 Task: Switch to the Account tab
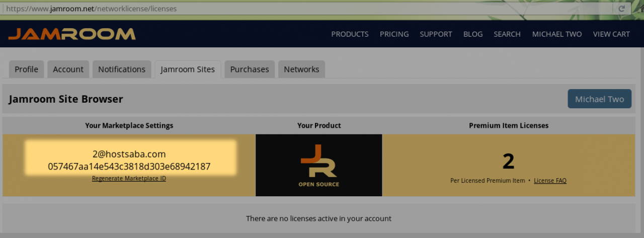(x=68, y=69)
